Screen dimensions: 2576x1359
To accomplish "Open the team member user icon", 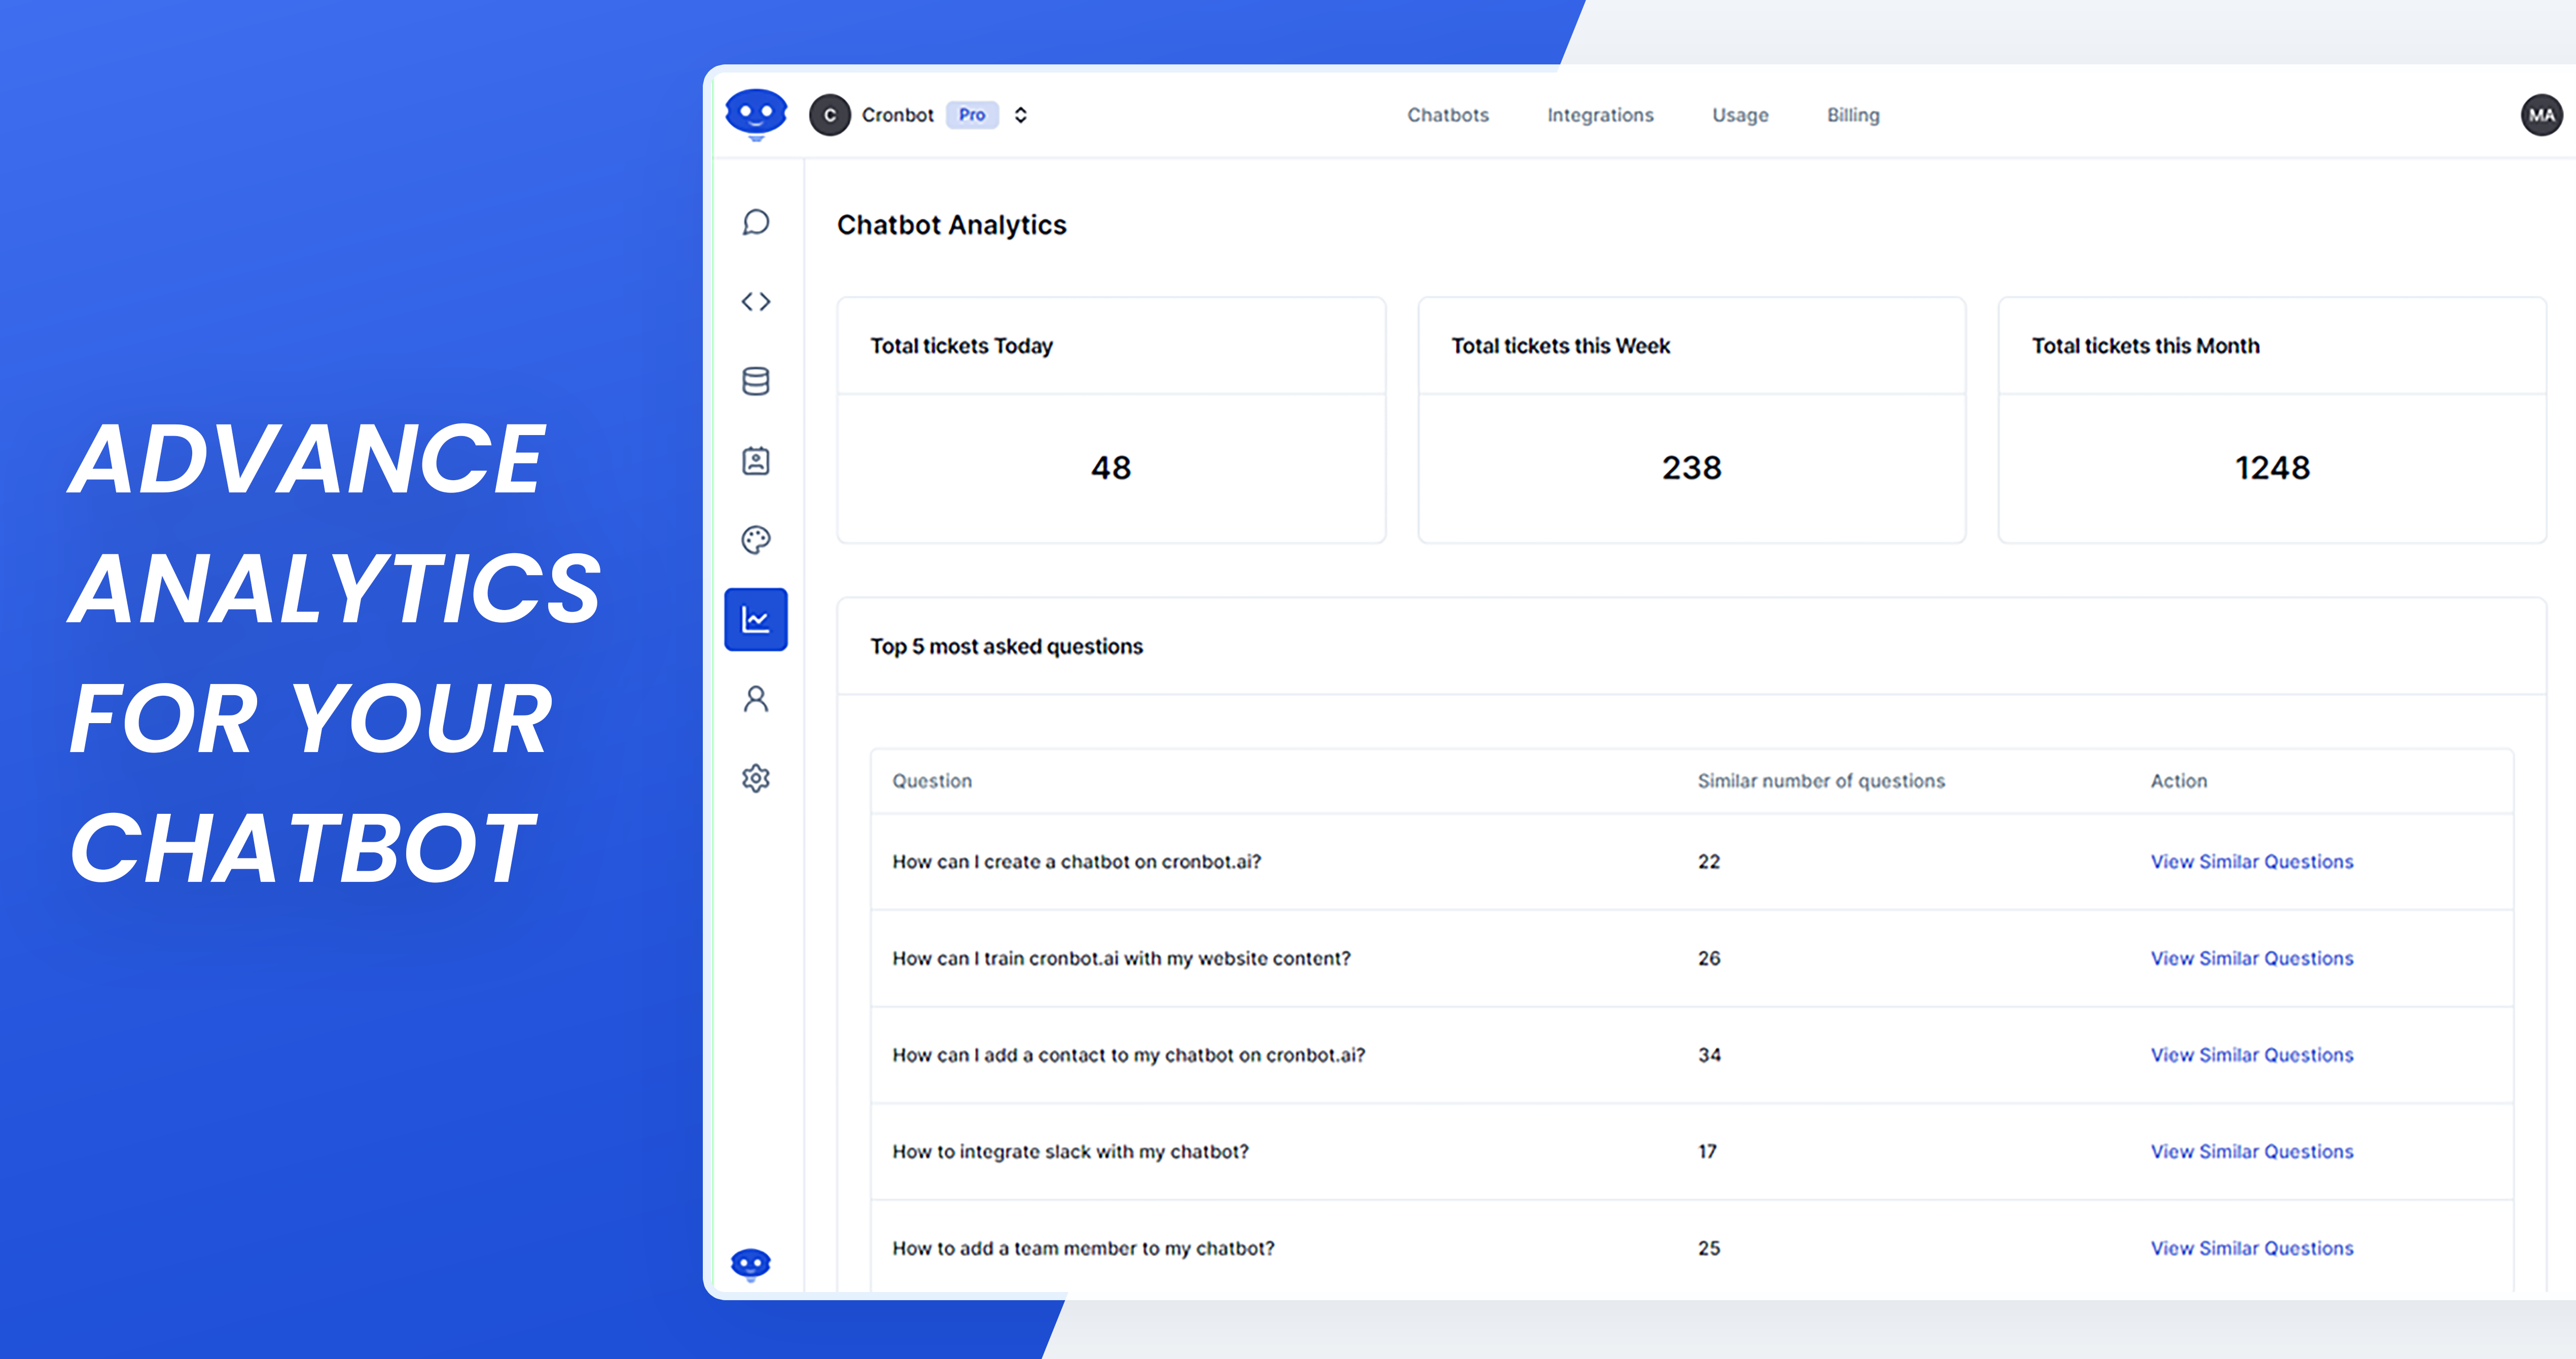I will [756, 699].
